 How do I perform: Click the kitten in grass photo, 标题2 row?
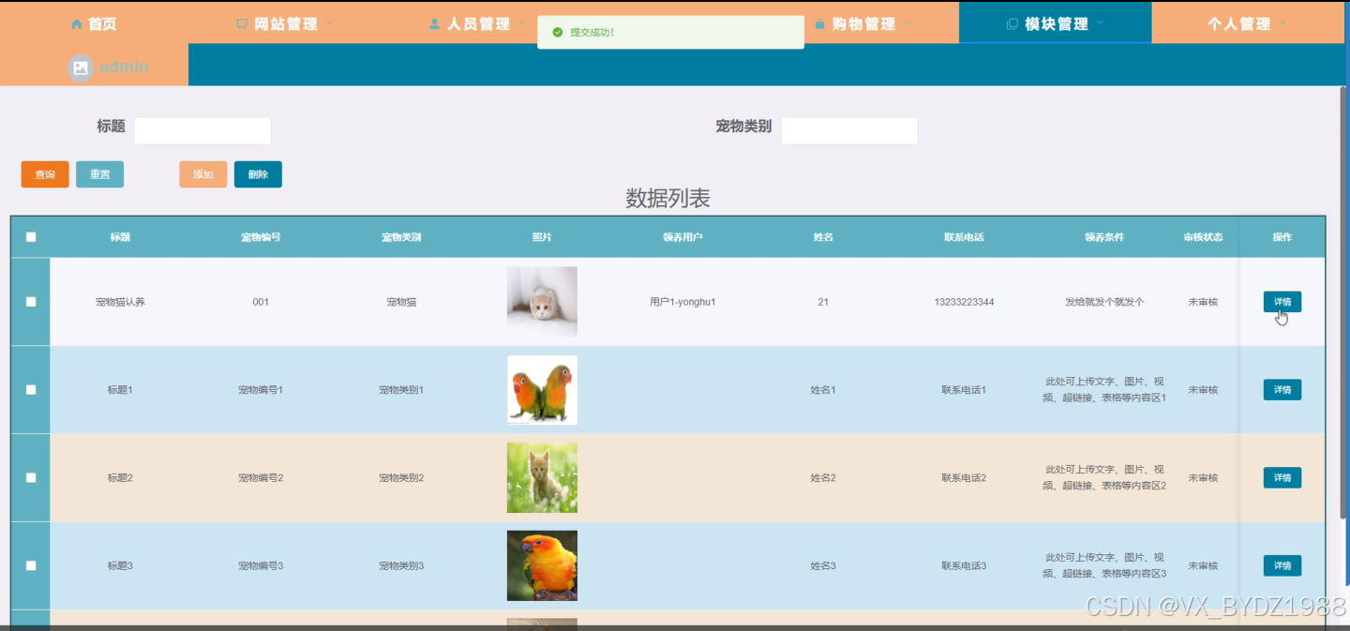(542, 478)
